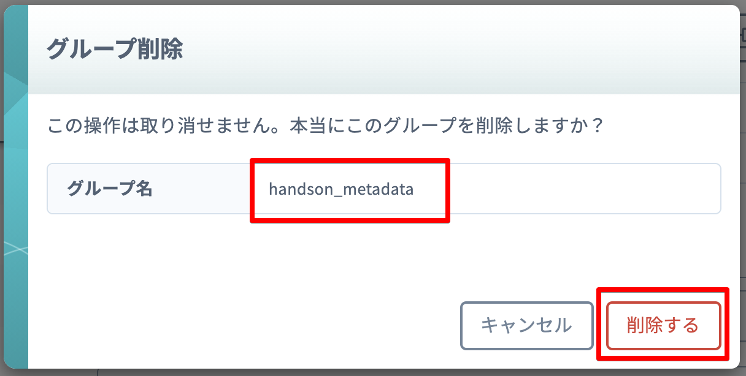This screenshot has width=746, height=376.
Task: Click the dimmed backdrop above the dialog
Action: tap(368, 2)
